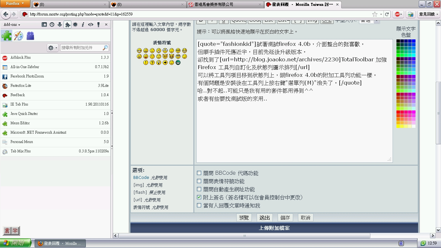
Task: Open the history clock icon in sidebar
Action: (x=52, y=25)
